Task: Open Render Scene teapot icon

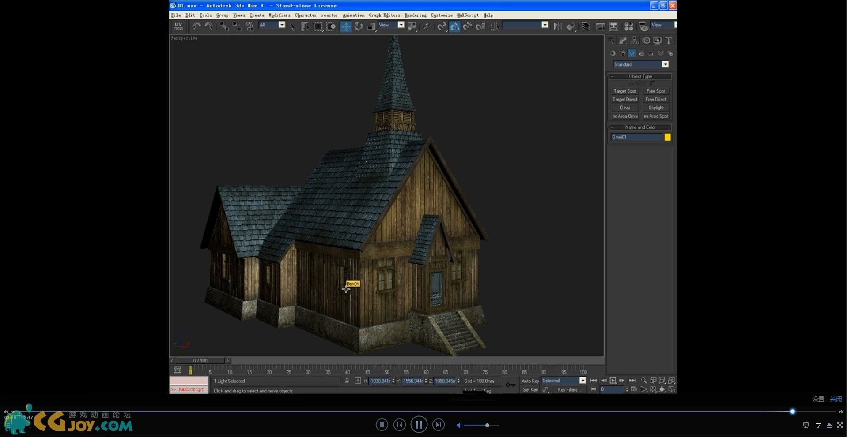Action: coord(644,26)
